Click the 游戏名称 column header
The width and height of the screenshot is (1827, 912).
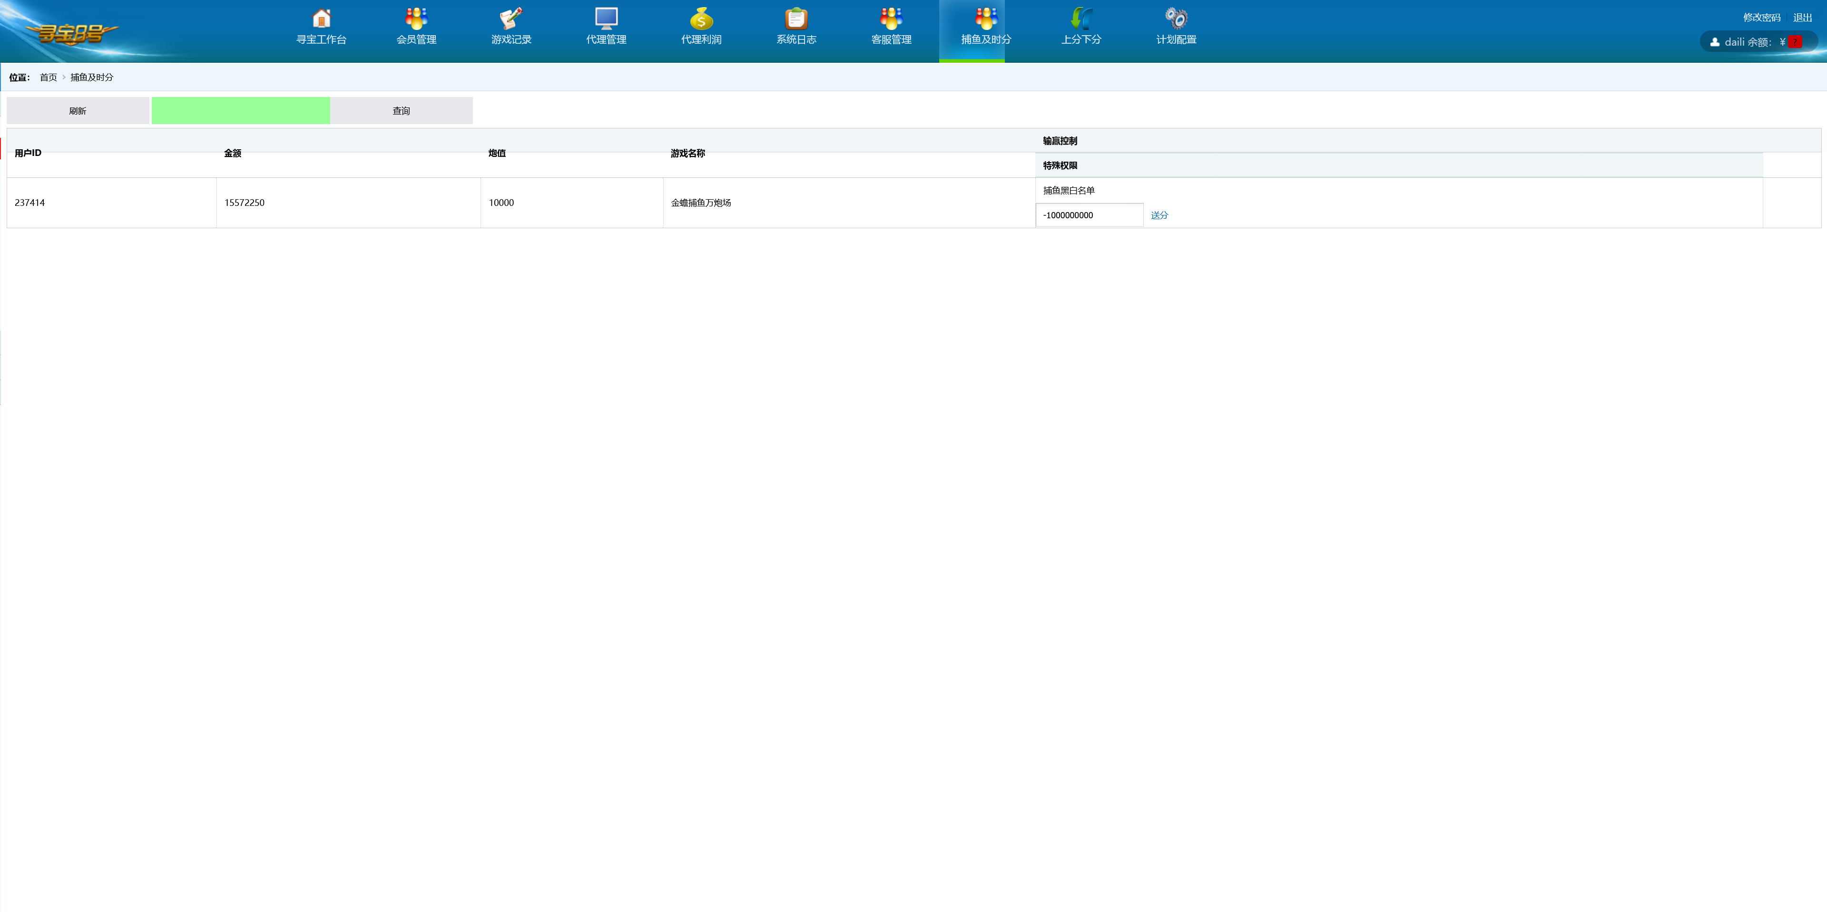688,153
